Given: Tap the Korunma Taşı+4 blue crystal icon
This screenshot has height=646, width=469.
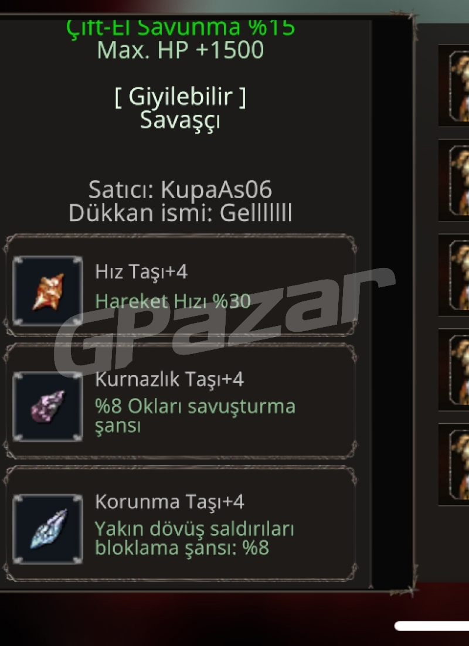Looking at the screenshot, I should point(48,529).
